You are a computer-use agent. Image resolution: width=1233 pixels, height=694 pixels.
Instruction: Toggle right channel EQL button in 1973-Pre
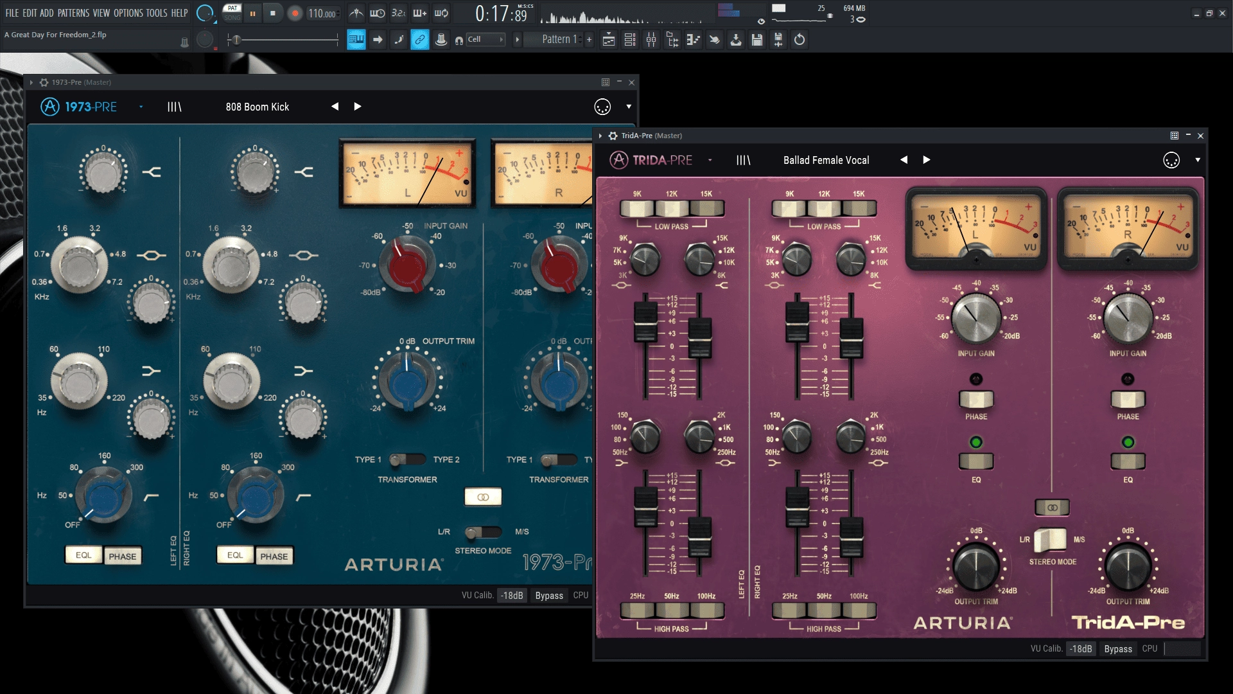(x=235, y=555)
